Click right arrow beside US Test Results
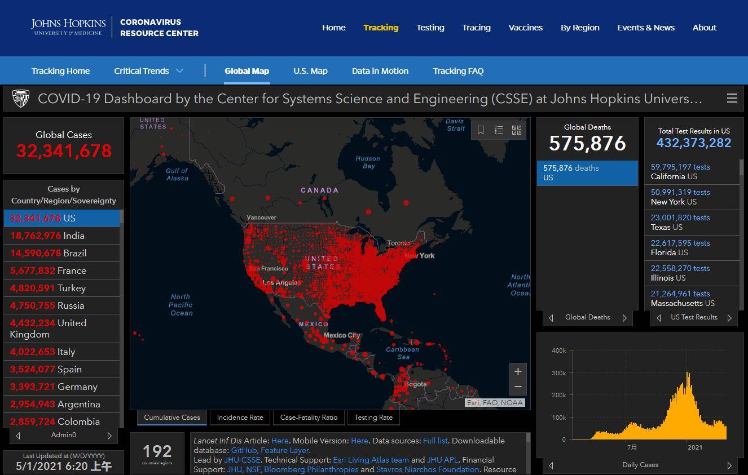Image resolution: width=748 pixels, height=475 pixels. 729,318
